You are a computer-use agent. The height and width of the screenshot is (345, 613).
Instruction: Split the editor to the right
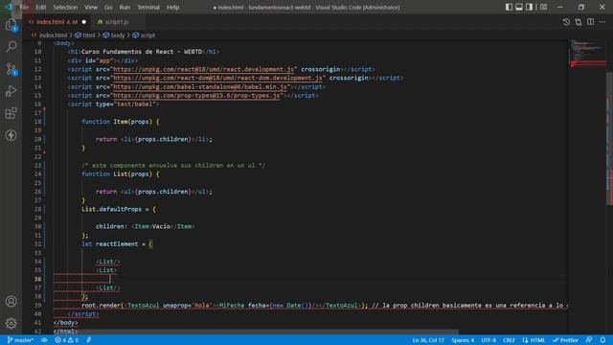tap(590, 22)
